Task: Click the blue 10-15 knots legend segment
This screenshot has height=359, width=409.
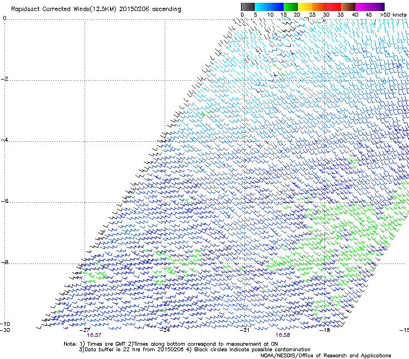Action: click(x=276, y=7)
